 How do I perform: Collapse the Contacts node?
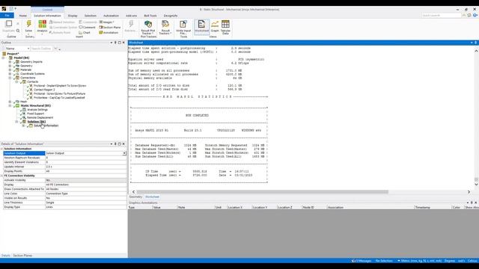point(16,81)
